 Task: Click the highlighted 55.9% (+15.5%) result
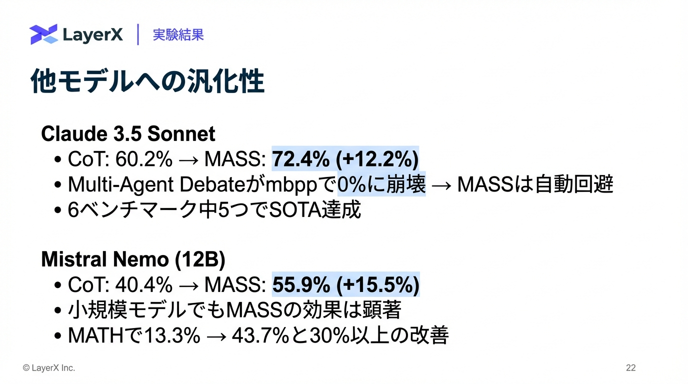(345, 285)
